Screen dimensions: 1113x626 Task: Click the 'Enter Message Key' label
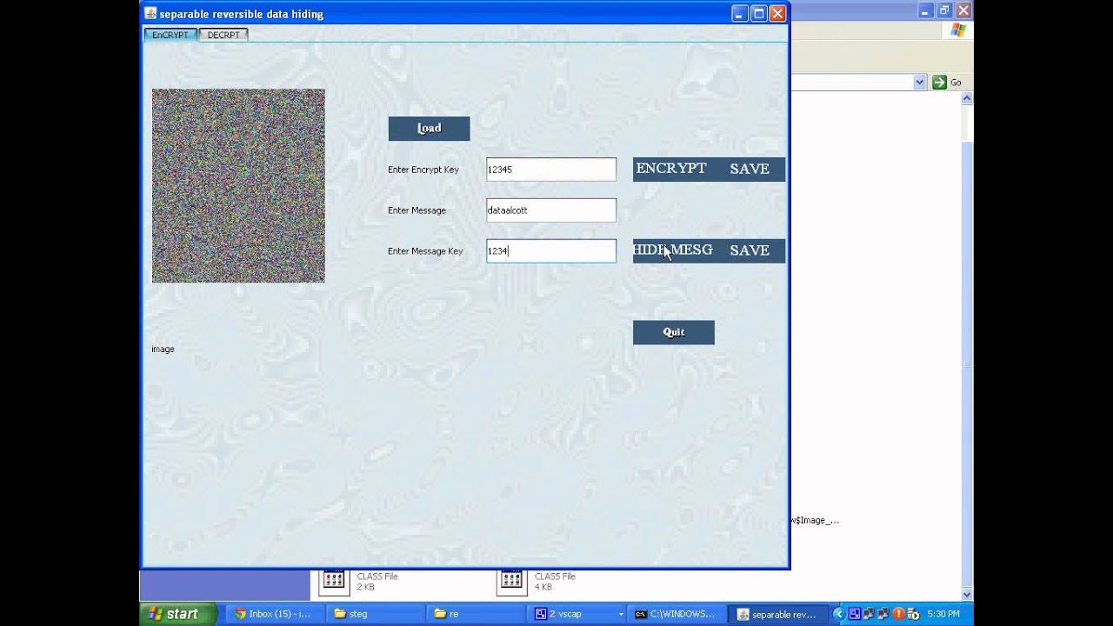coord(425,251)
